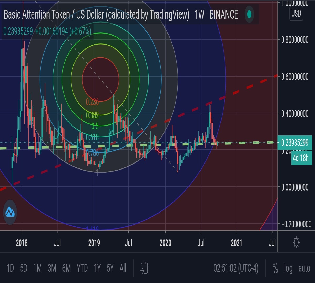Screen dimensions: 315x283
Task: Click the 2020 label on time axis
Action: tap(165, 243)
